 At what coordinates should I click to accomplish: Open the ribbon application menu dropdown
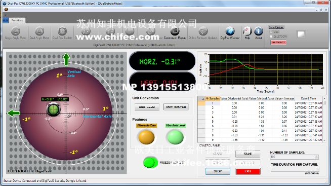click(6, 20)
